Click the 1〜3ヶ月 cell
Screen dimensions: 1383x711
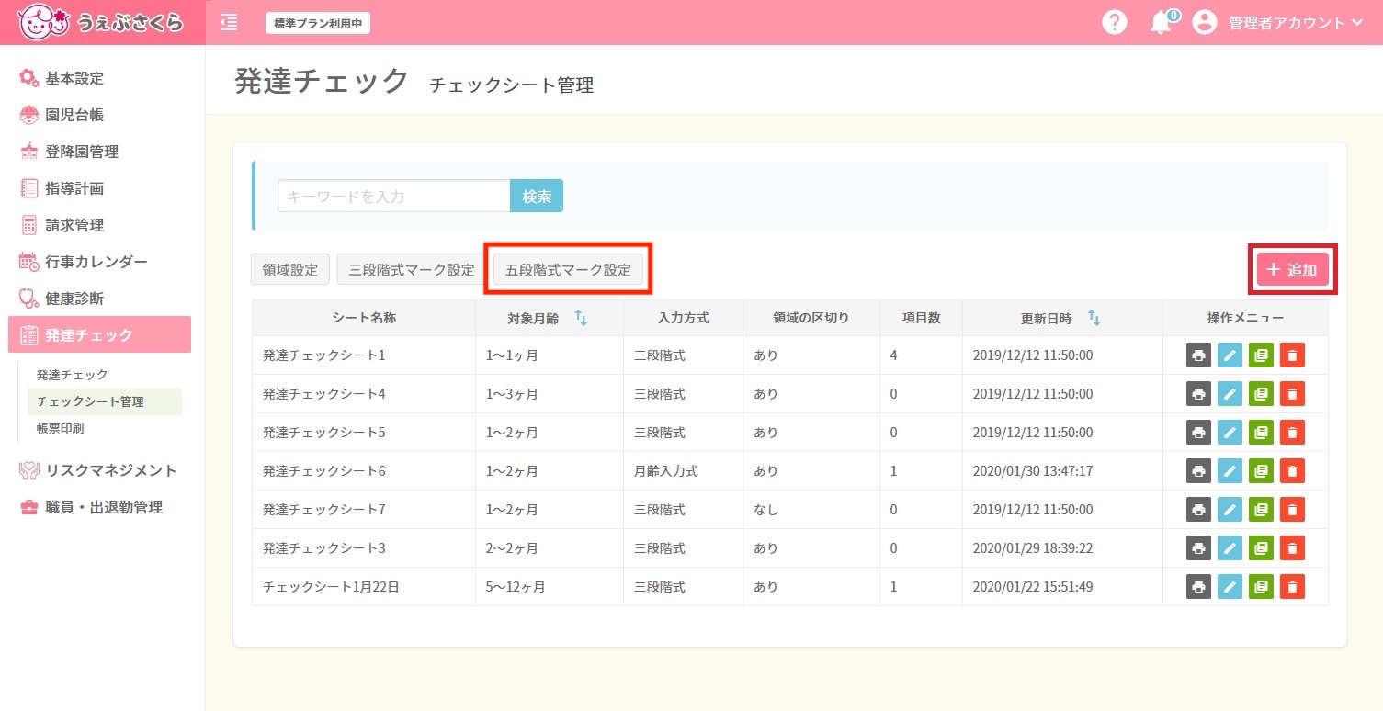coord(550,394)
